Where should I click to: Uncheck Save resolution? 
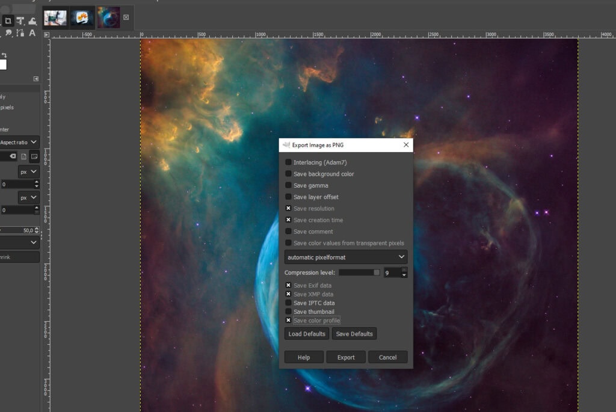pyautogui.click(x=288, y=208)
